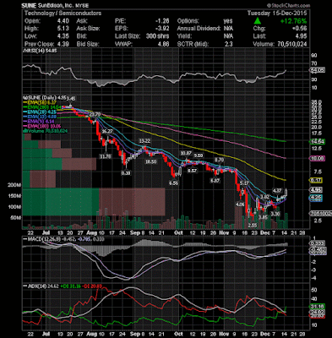Click the Last Size value 300 shrs
The width and height of the screenshot is (332, 338).
click(157, 36)
